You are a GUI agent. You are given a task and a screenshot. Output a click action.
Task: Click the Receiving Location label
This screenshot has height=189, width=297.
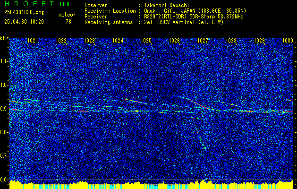point(110,11)
